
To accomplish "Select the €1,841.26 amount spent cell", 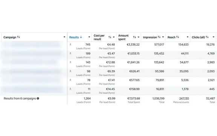I will (133, 62).
